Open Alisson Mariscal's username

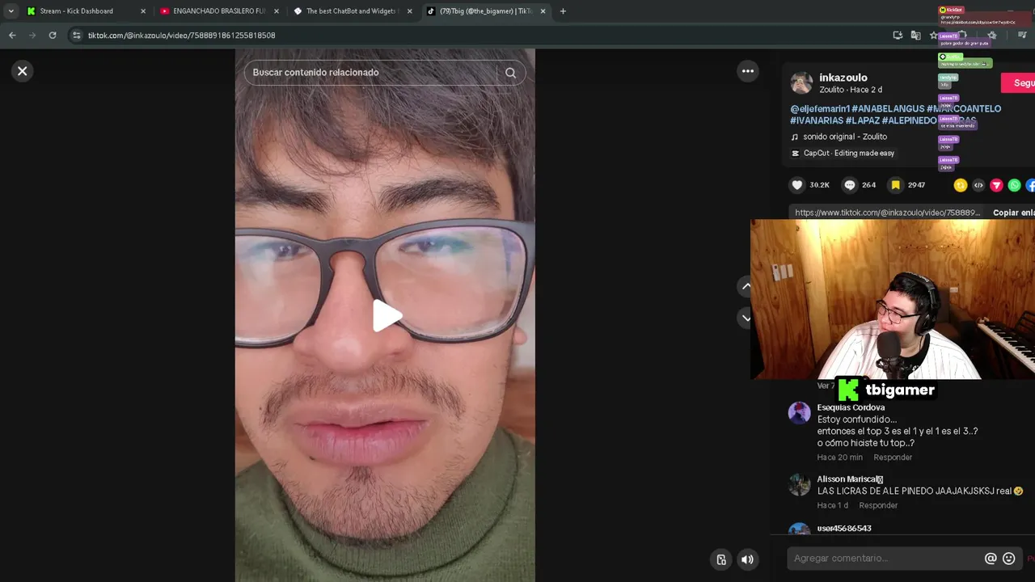click(x=850, y=479)
